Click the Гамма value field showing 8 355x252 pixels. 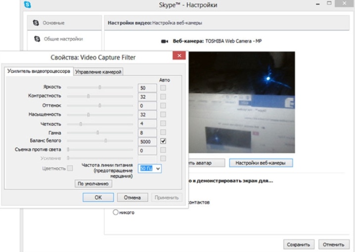(x=147, y=132)
